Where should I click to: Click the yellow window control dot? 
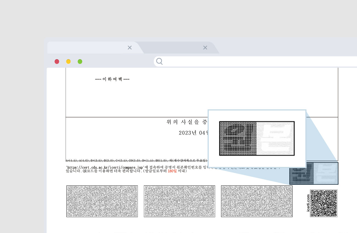[68, 62]
